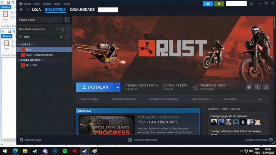Screen dimensions: 276x155
Task: Open Página na loja link
Action: click(x=89, y=99)
